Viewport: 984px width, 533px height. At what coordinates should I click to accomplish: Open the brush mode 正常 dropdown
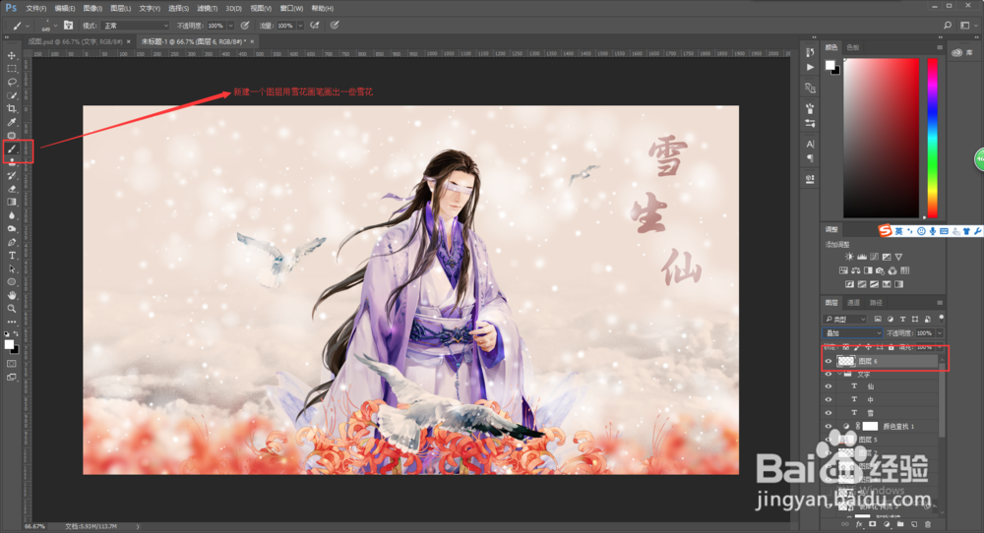135,26
